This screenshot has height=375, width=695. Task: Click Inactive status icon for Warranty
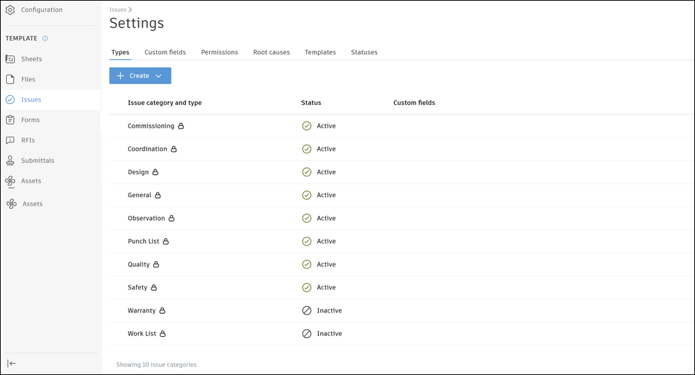click(307, 310)
